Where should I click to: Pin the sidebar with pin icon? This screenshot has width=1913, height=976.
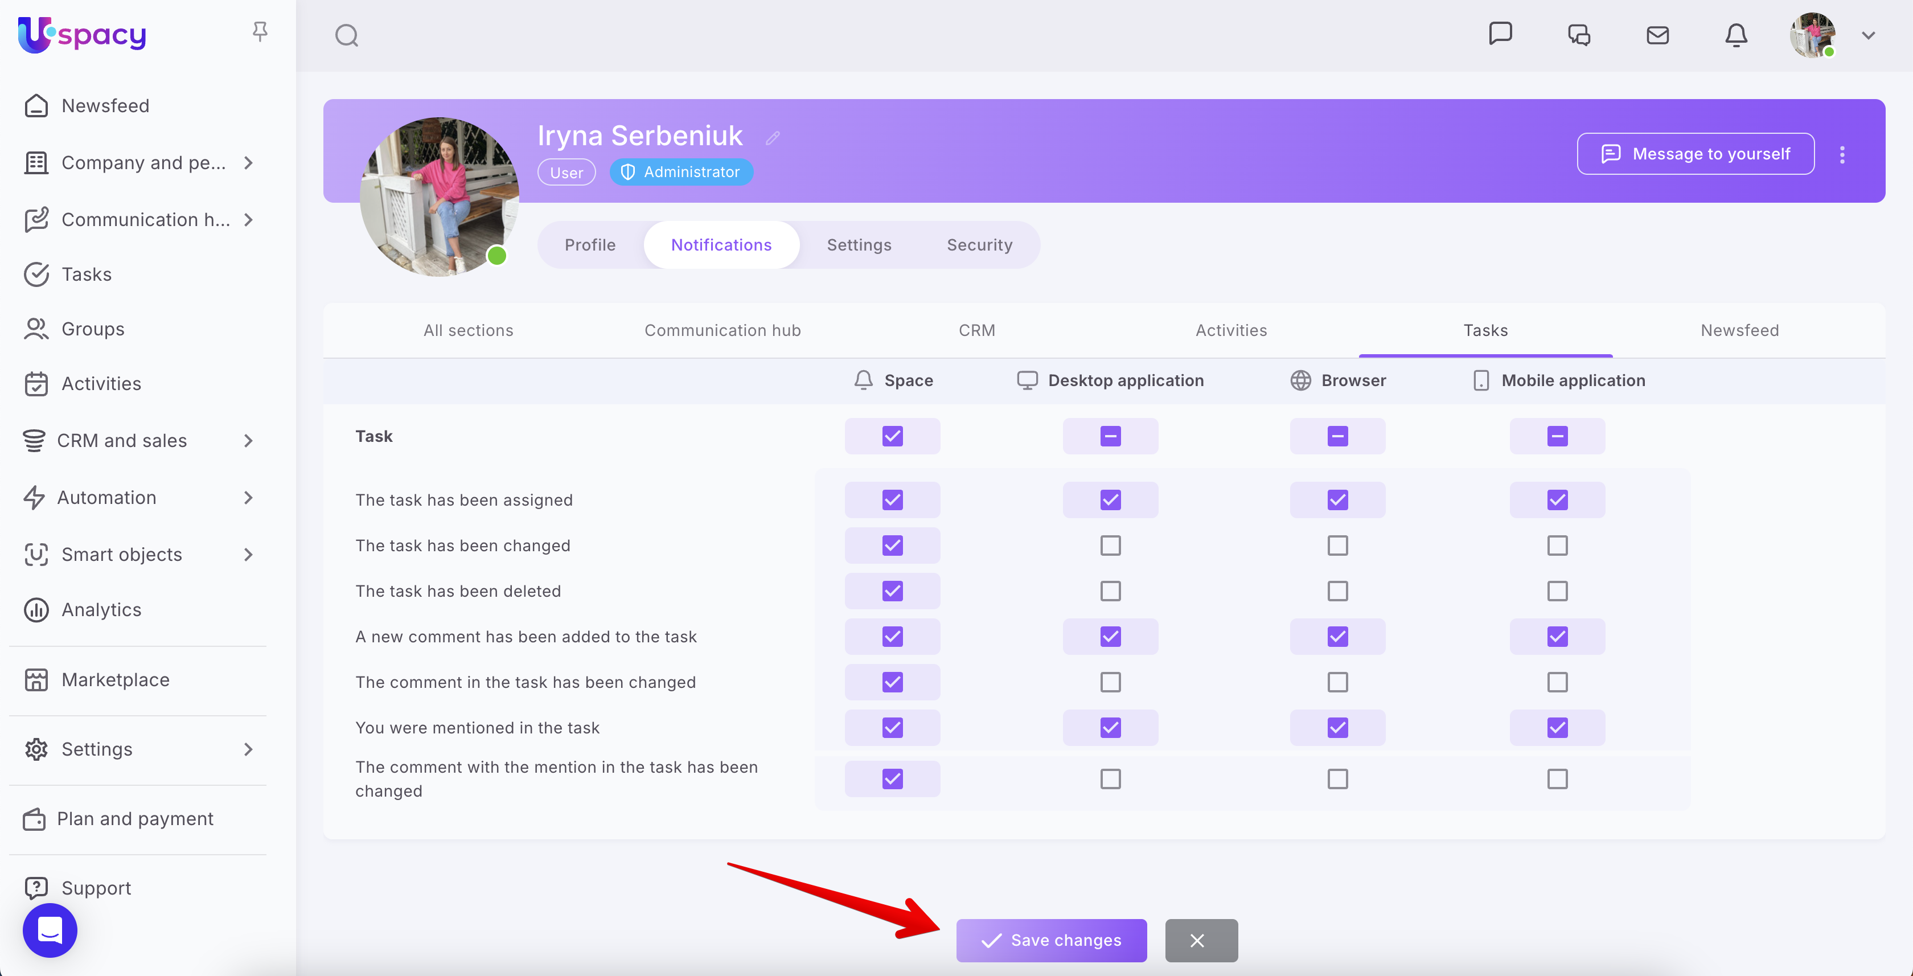point(259,31)
